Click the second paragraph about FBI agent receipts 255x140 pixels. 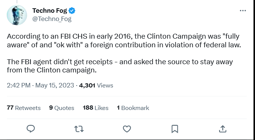pos(120,66)
